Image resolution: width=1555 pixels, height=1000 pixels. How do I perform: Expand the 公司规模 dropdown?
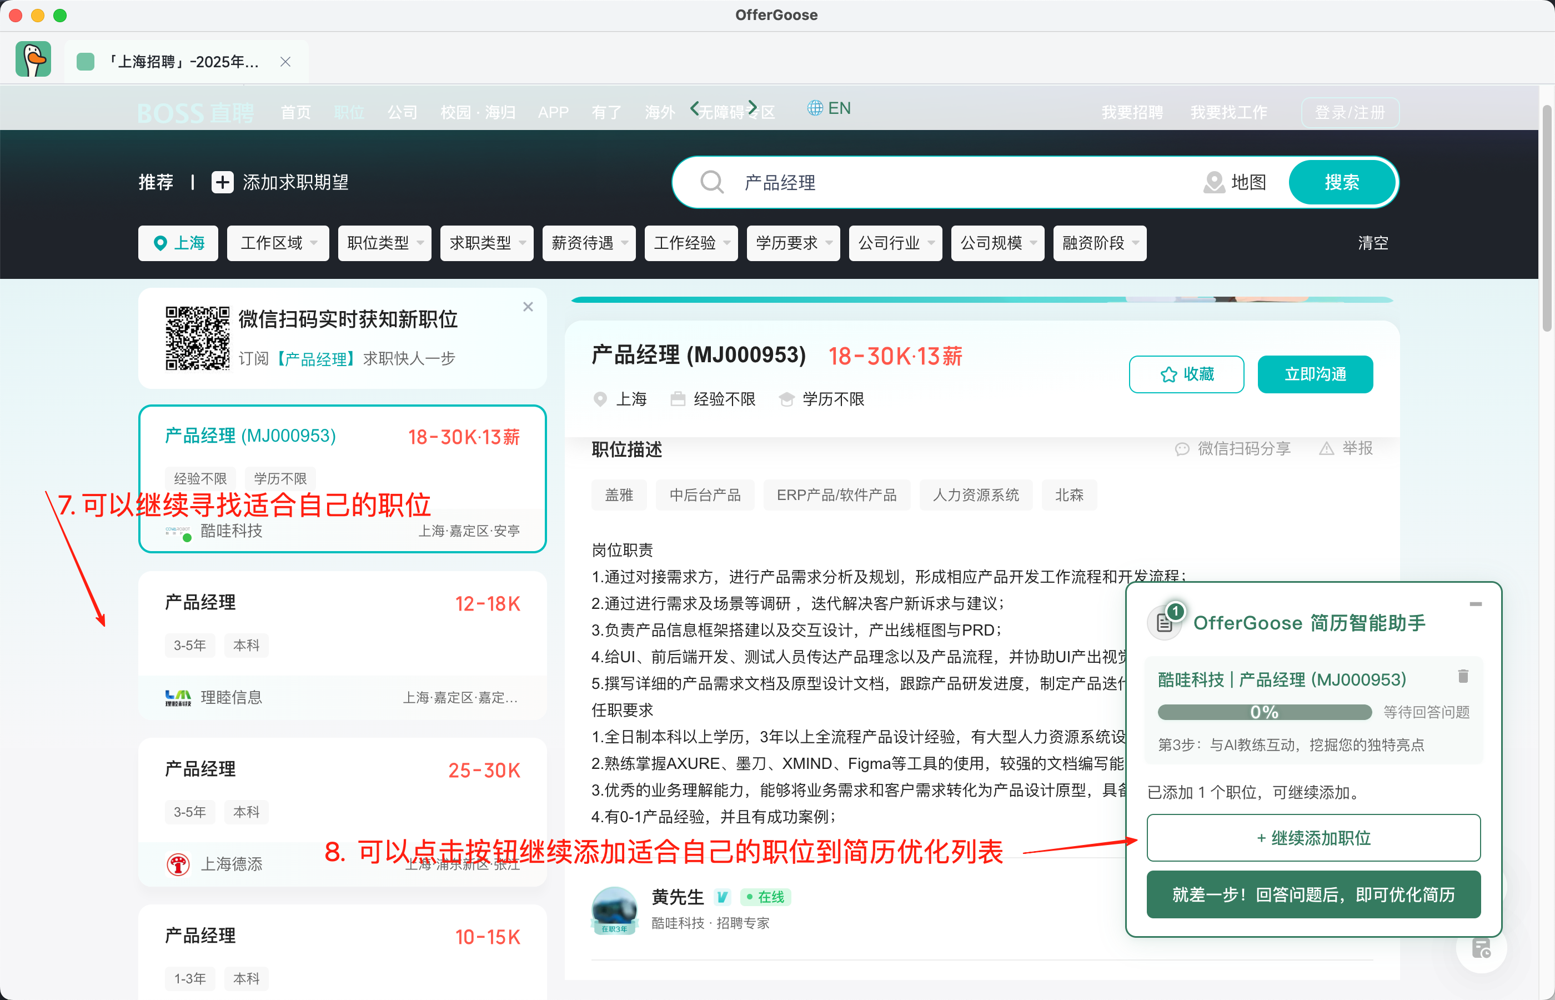click(x=997, y=243)
